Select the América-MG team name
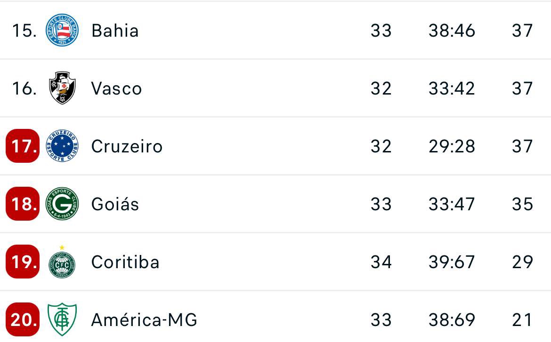Viewport: 551px width, 342px height. (x=144, y=320)
